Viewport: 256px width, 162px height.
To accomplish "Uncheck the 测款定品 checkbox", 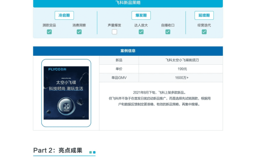I will click(x=49, y=32).
